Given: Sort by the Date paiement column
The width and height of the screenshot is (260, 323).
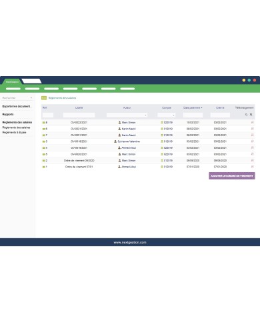Looking at the screenshot, I should pyautogui.click(x=193, y=107).
